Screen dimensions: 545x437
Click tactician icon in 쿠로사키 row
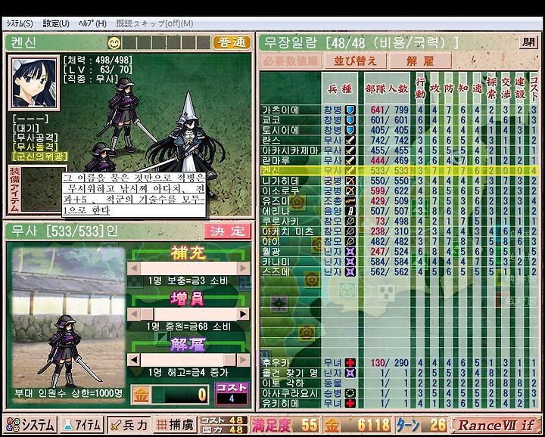(350, 221)
